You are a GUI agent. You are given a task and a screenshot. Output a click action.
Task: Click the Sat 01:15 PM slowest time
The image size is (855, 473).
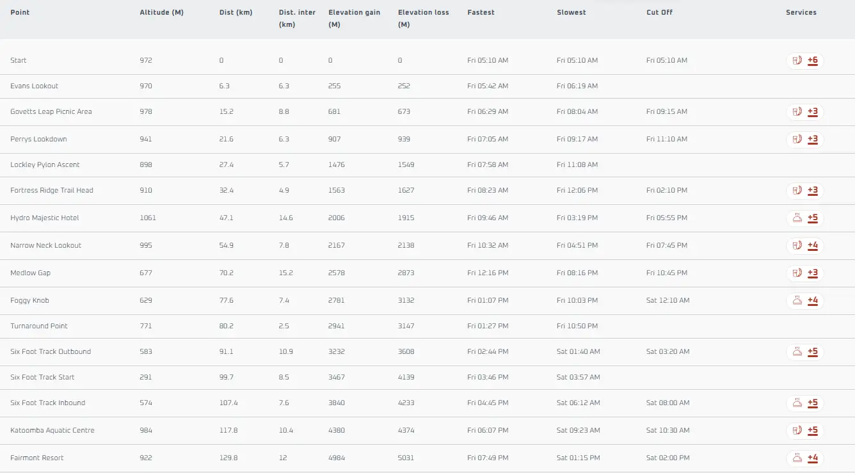pos(579,458)
